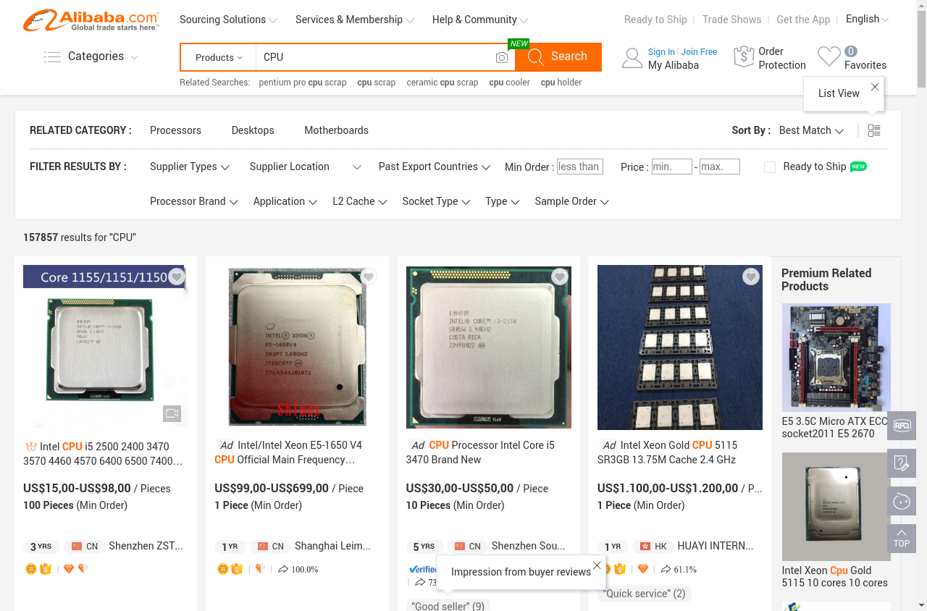Open the Products search type dropdown
The image size is (927, 611).
pyautogui.click(x=219, y=57)
